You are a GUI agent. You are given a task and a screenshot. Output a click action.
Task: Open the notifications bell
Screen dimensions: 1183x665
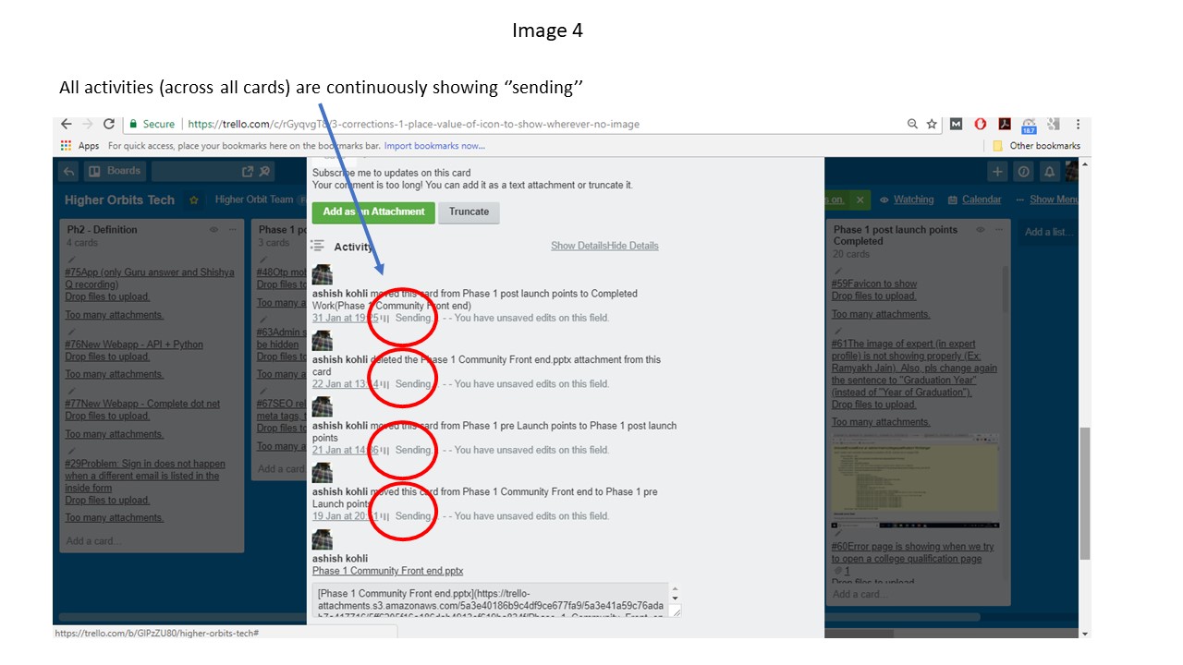point(1050,172)
